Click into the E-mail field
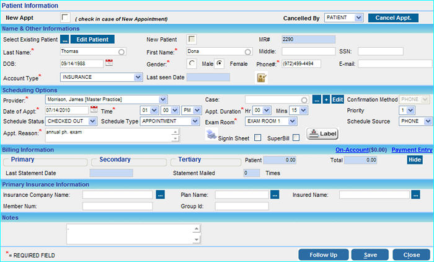The width and height of the screenshot is (434, 262). click(395, 64)
